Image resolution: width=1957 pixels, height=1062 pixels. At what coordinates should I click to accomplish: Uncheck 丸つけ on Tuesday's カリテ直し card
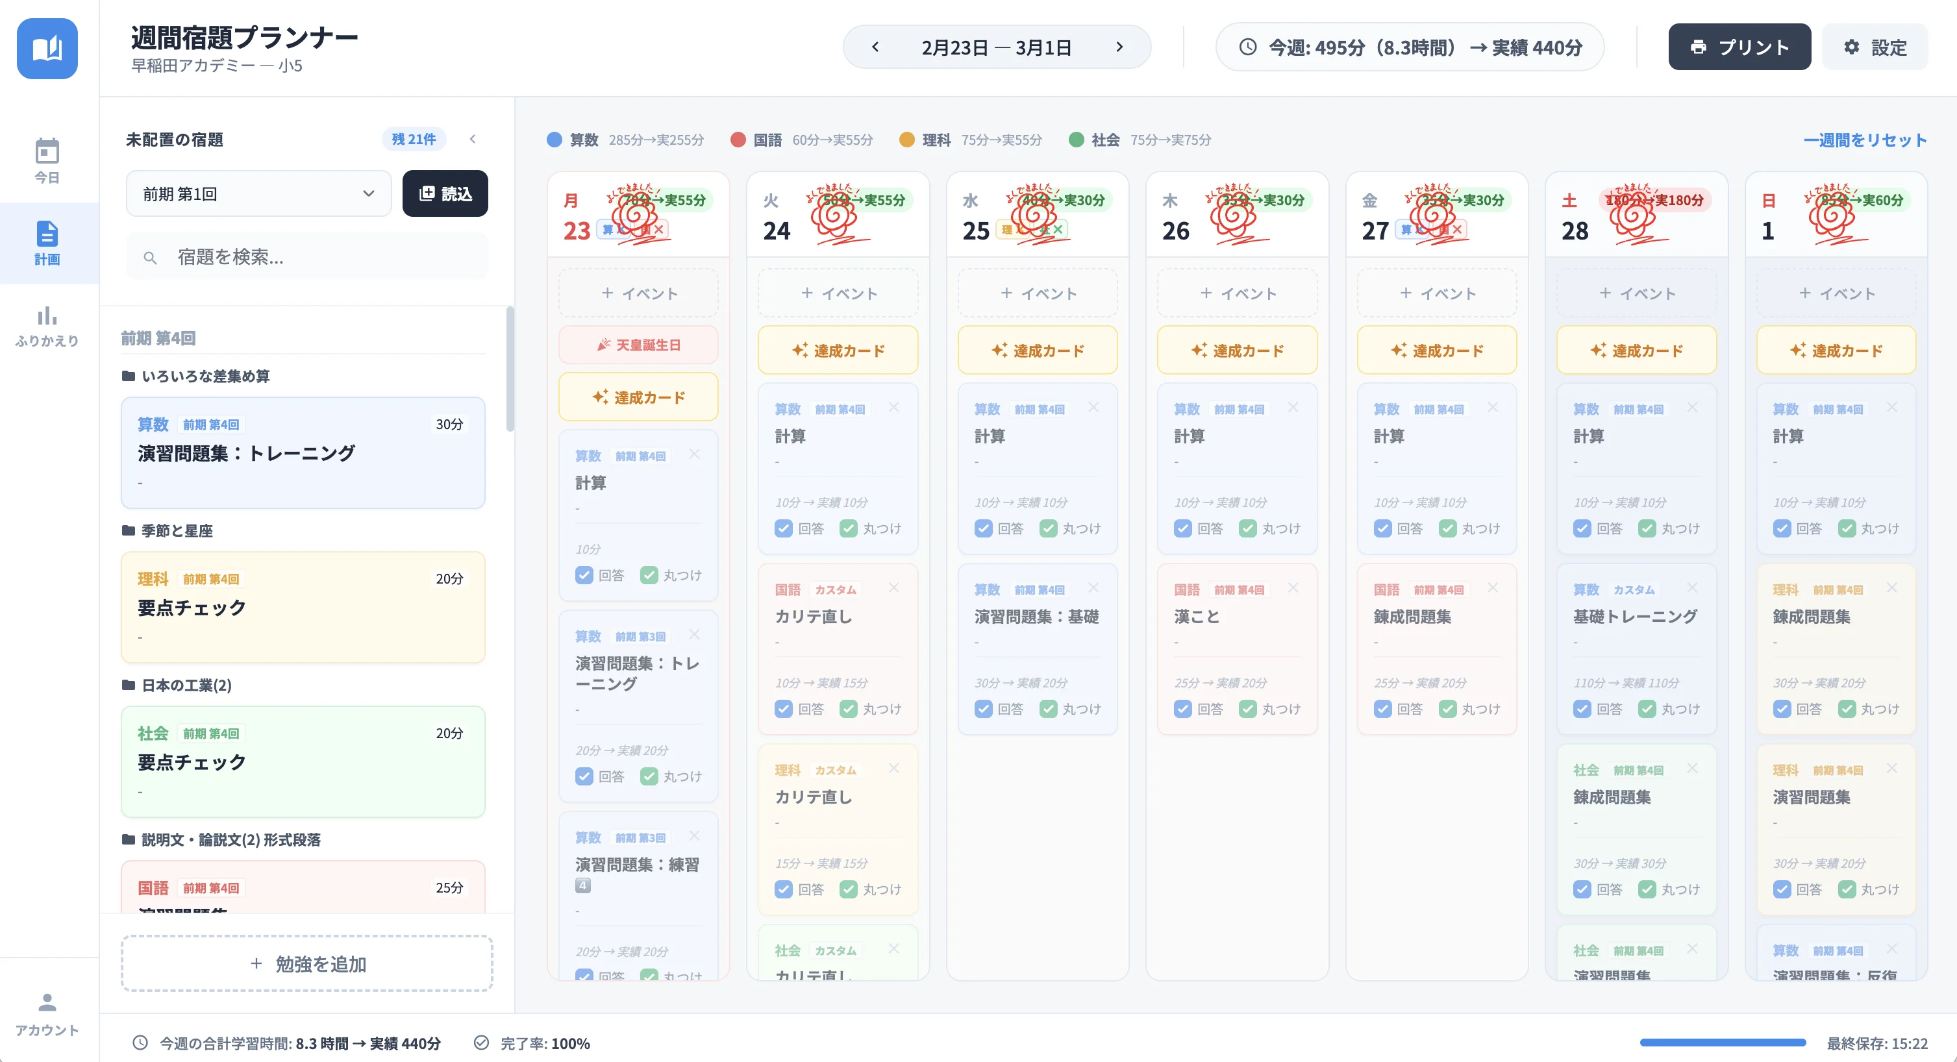pos(849,708)
